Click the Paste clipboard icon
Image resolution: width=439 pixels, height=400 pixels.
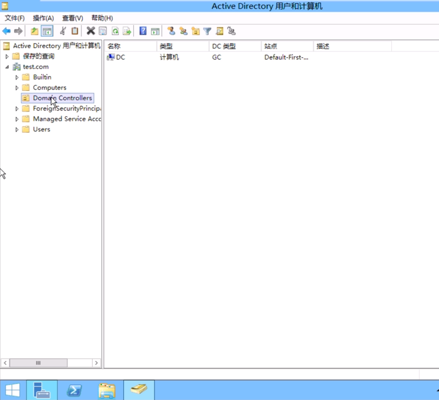[75, 31]
